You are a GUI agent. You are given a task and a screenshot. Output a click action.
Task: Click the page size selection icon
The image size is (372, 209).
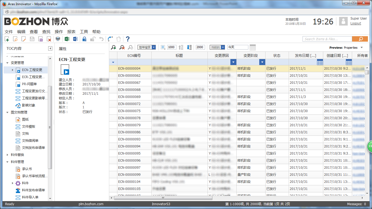(x=163, y=47)
